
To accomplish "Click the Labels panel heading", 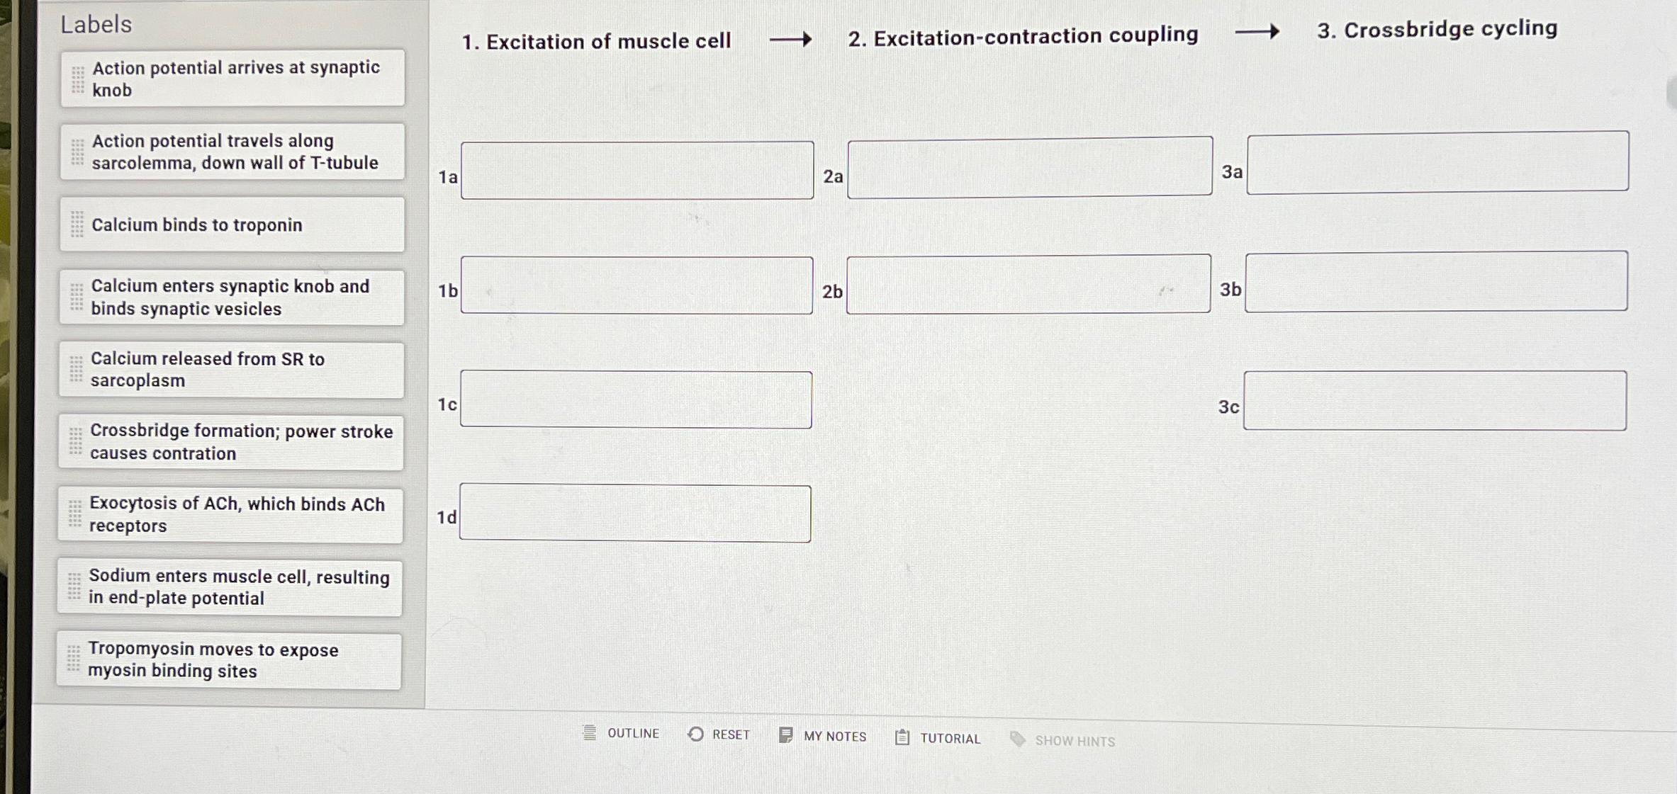I will (95, 25).
